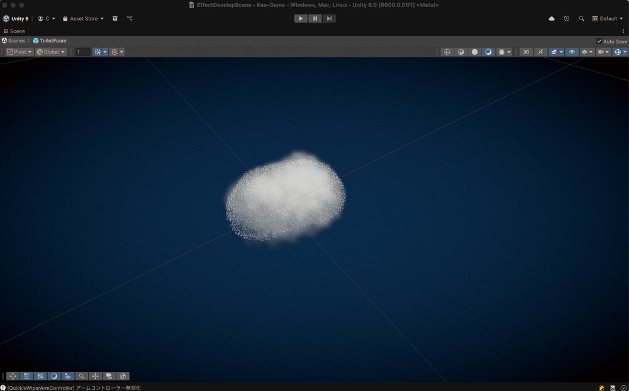
Task: Open the Pivot mode dropdown
Action: (x=19, y=52)
